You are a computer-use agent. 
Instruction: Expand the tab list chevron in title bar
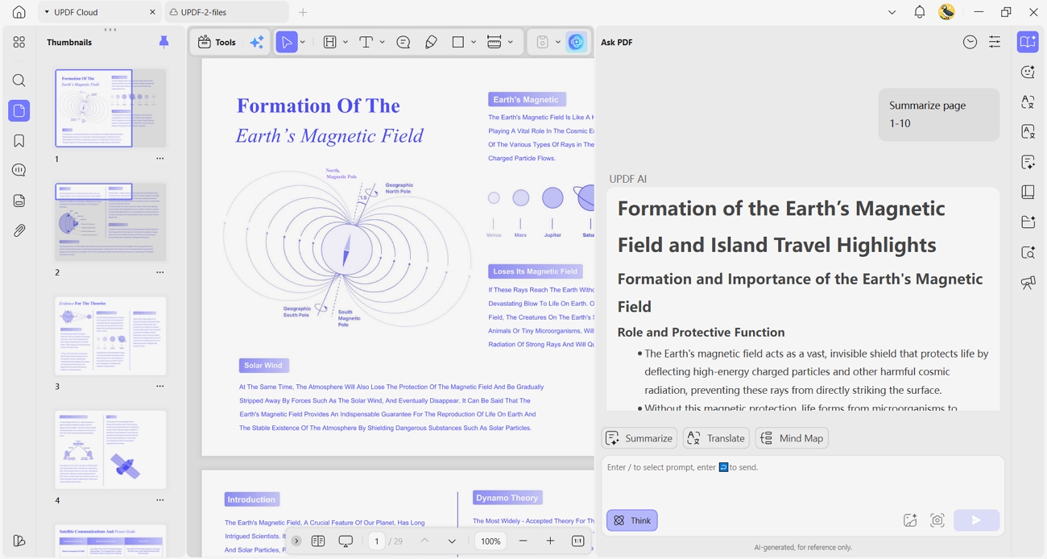click(892, 12)
